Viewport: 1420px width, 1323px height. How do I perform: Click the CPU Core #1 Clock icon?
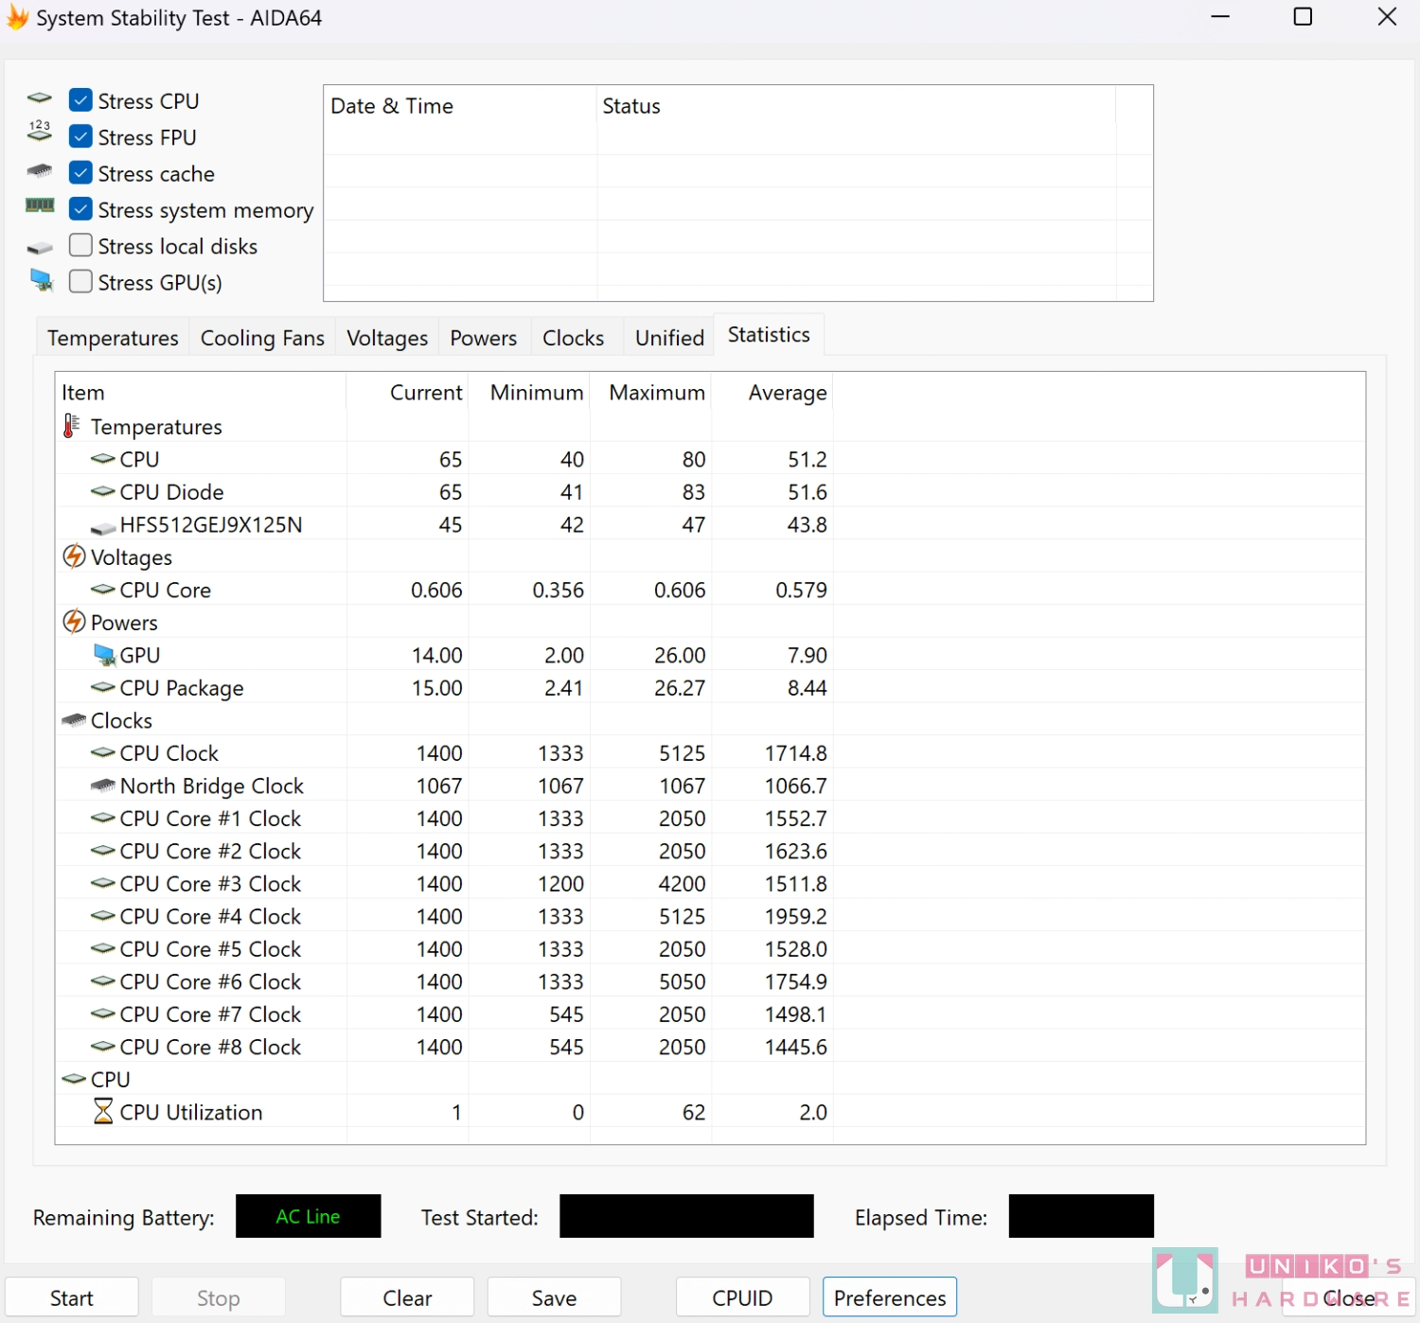(x=103, y=818)
